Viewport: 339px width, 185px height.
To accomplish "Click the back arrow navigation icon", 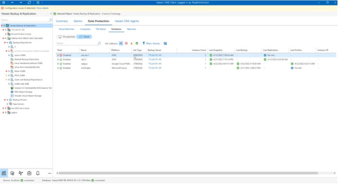I will (x=12, y=2).
